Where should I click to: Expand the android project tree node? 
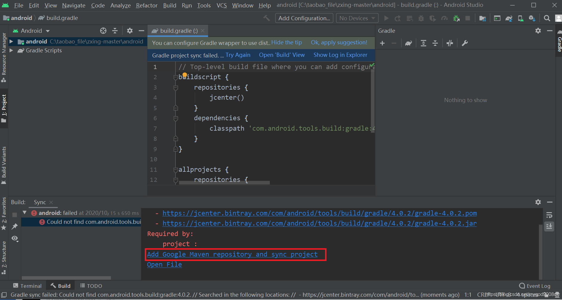click(11, 41)
